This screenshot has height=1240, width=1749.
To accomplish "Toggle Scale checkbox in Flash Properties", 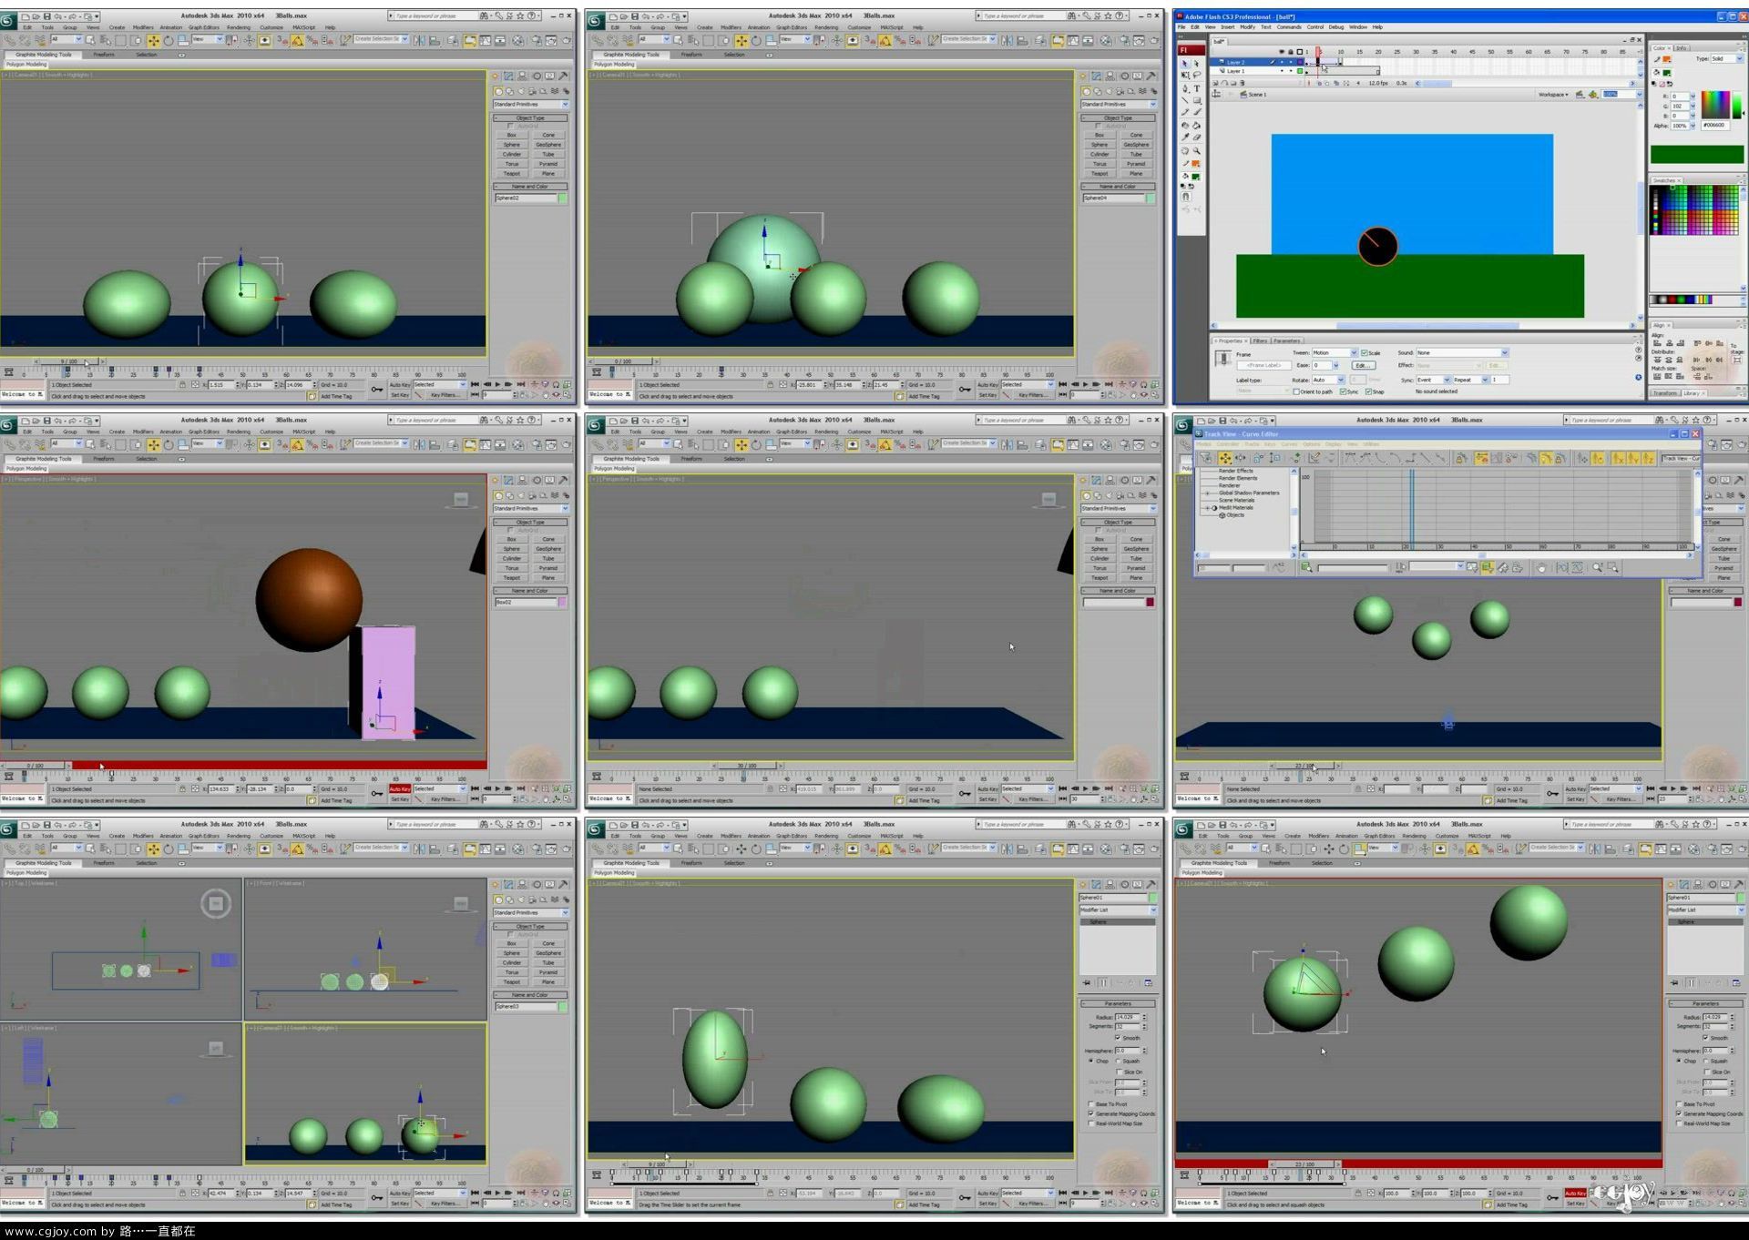I will (x=1364, y=352).
